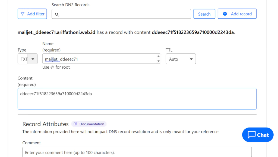The image size is (278, 157).
Task: Click the Search button
Action: 204,14
